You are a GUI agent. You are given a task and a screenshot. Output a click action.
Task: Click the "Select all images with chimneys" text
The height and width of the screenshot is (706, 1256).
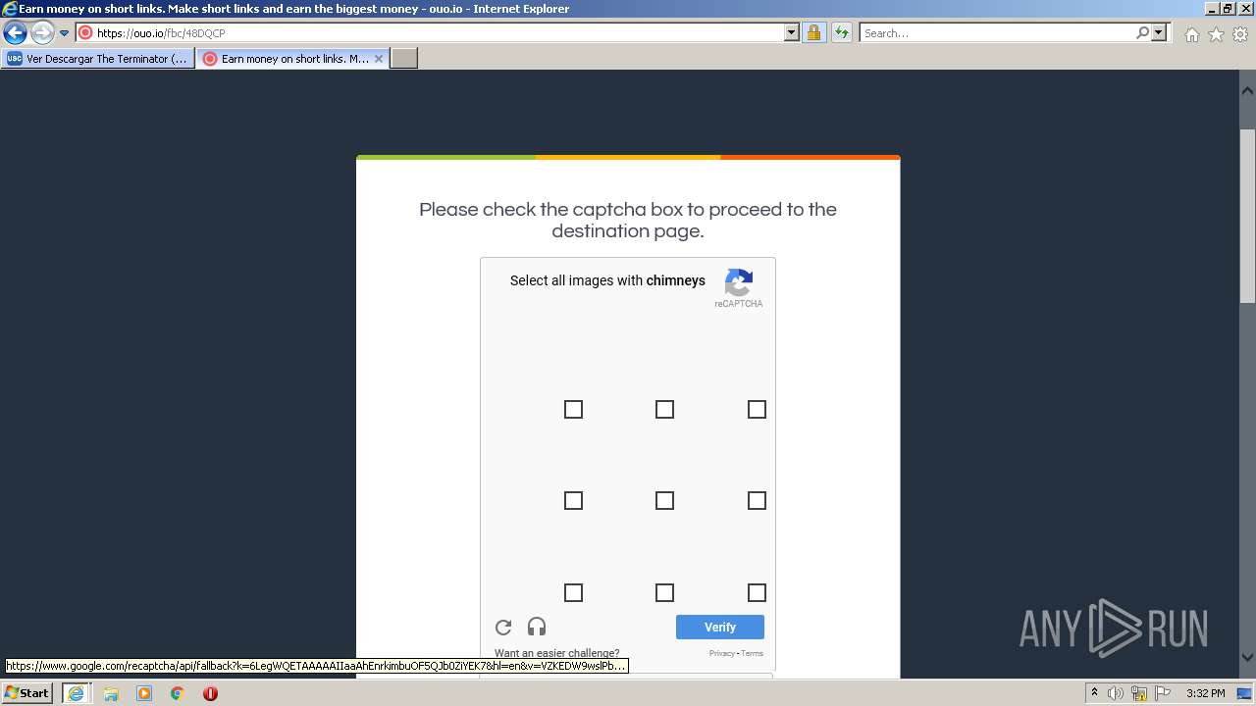coord(607,280)
